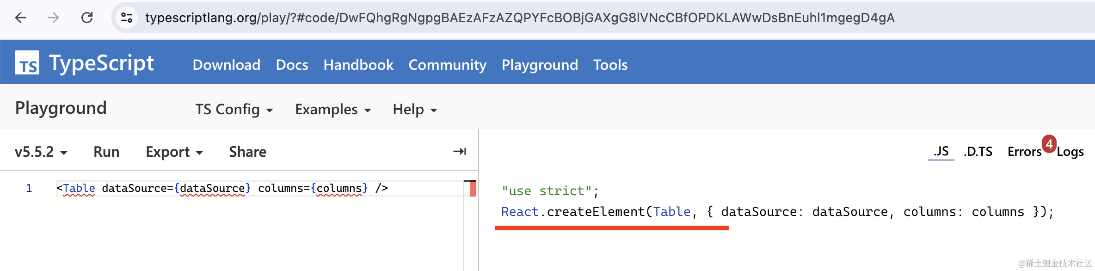Screen dimensions: 1095x271
Task: Click the browser forward arrow
Action: click(54, 18)
